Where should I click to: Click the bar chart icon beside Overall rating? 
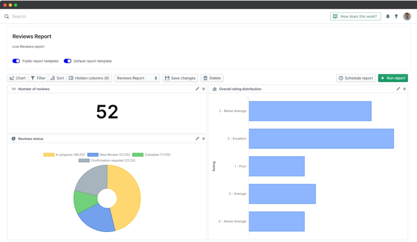[x=214, y=89]
